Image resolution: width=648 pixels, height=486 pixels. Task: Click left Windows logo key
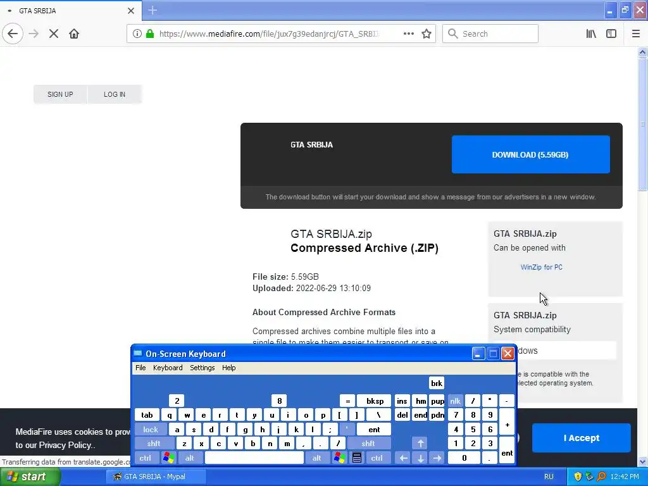(x=168, y=458)
